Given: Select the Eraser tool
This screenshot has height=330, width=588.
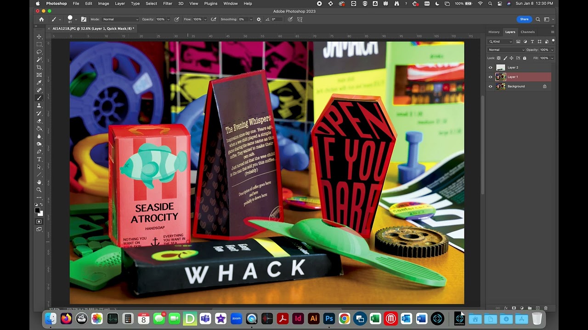Looking at the screenshot, I should [x=39, y=121].
